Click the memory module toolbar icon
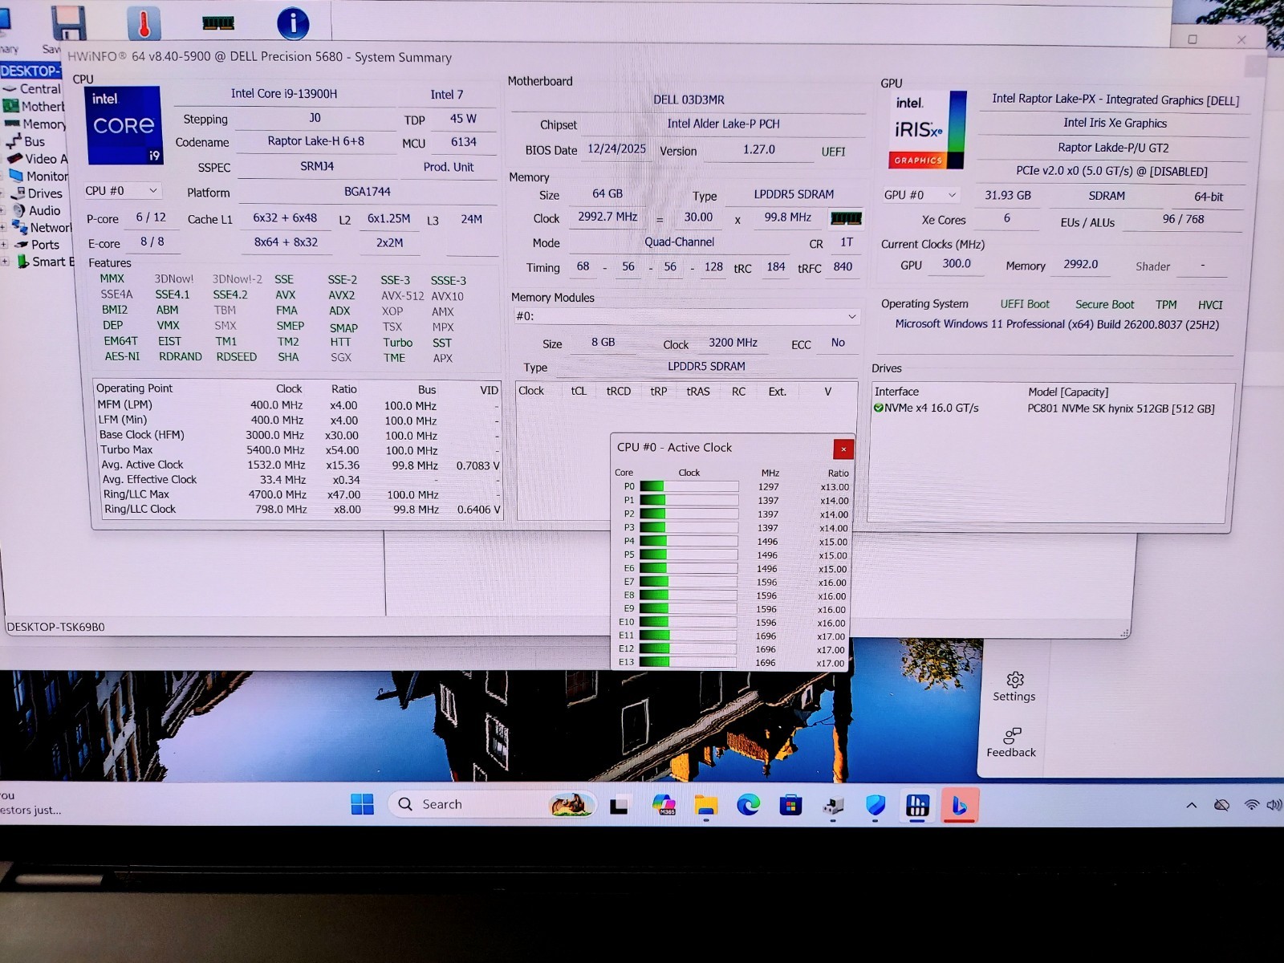 (x=218, y=22)
